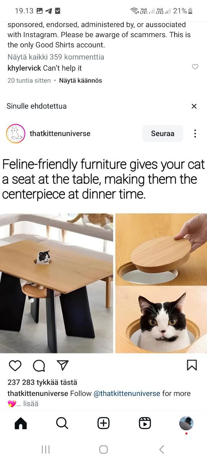
Task: Dismiss the Sinulle ehdotettua suggestion
Action: 194,106
